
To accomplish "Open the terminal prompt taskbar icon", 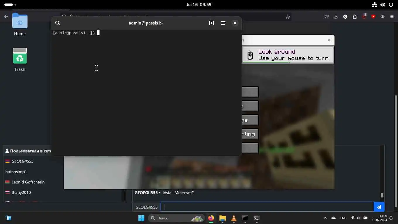I will click(257, 218).
